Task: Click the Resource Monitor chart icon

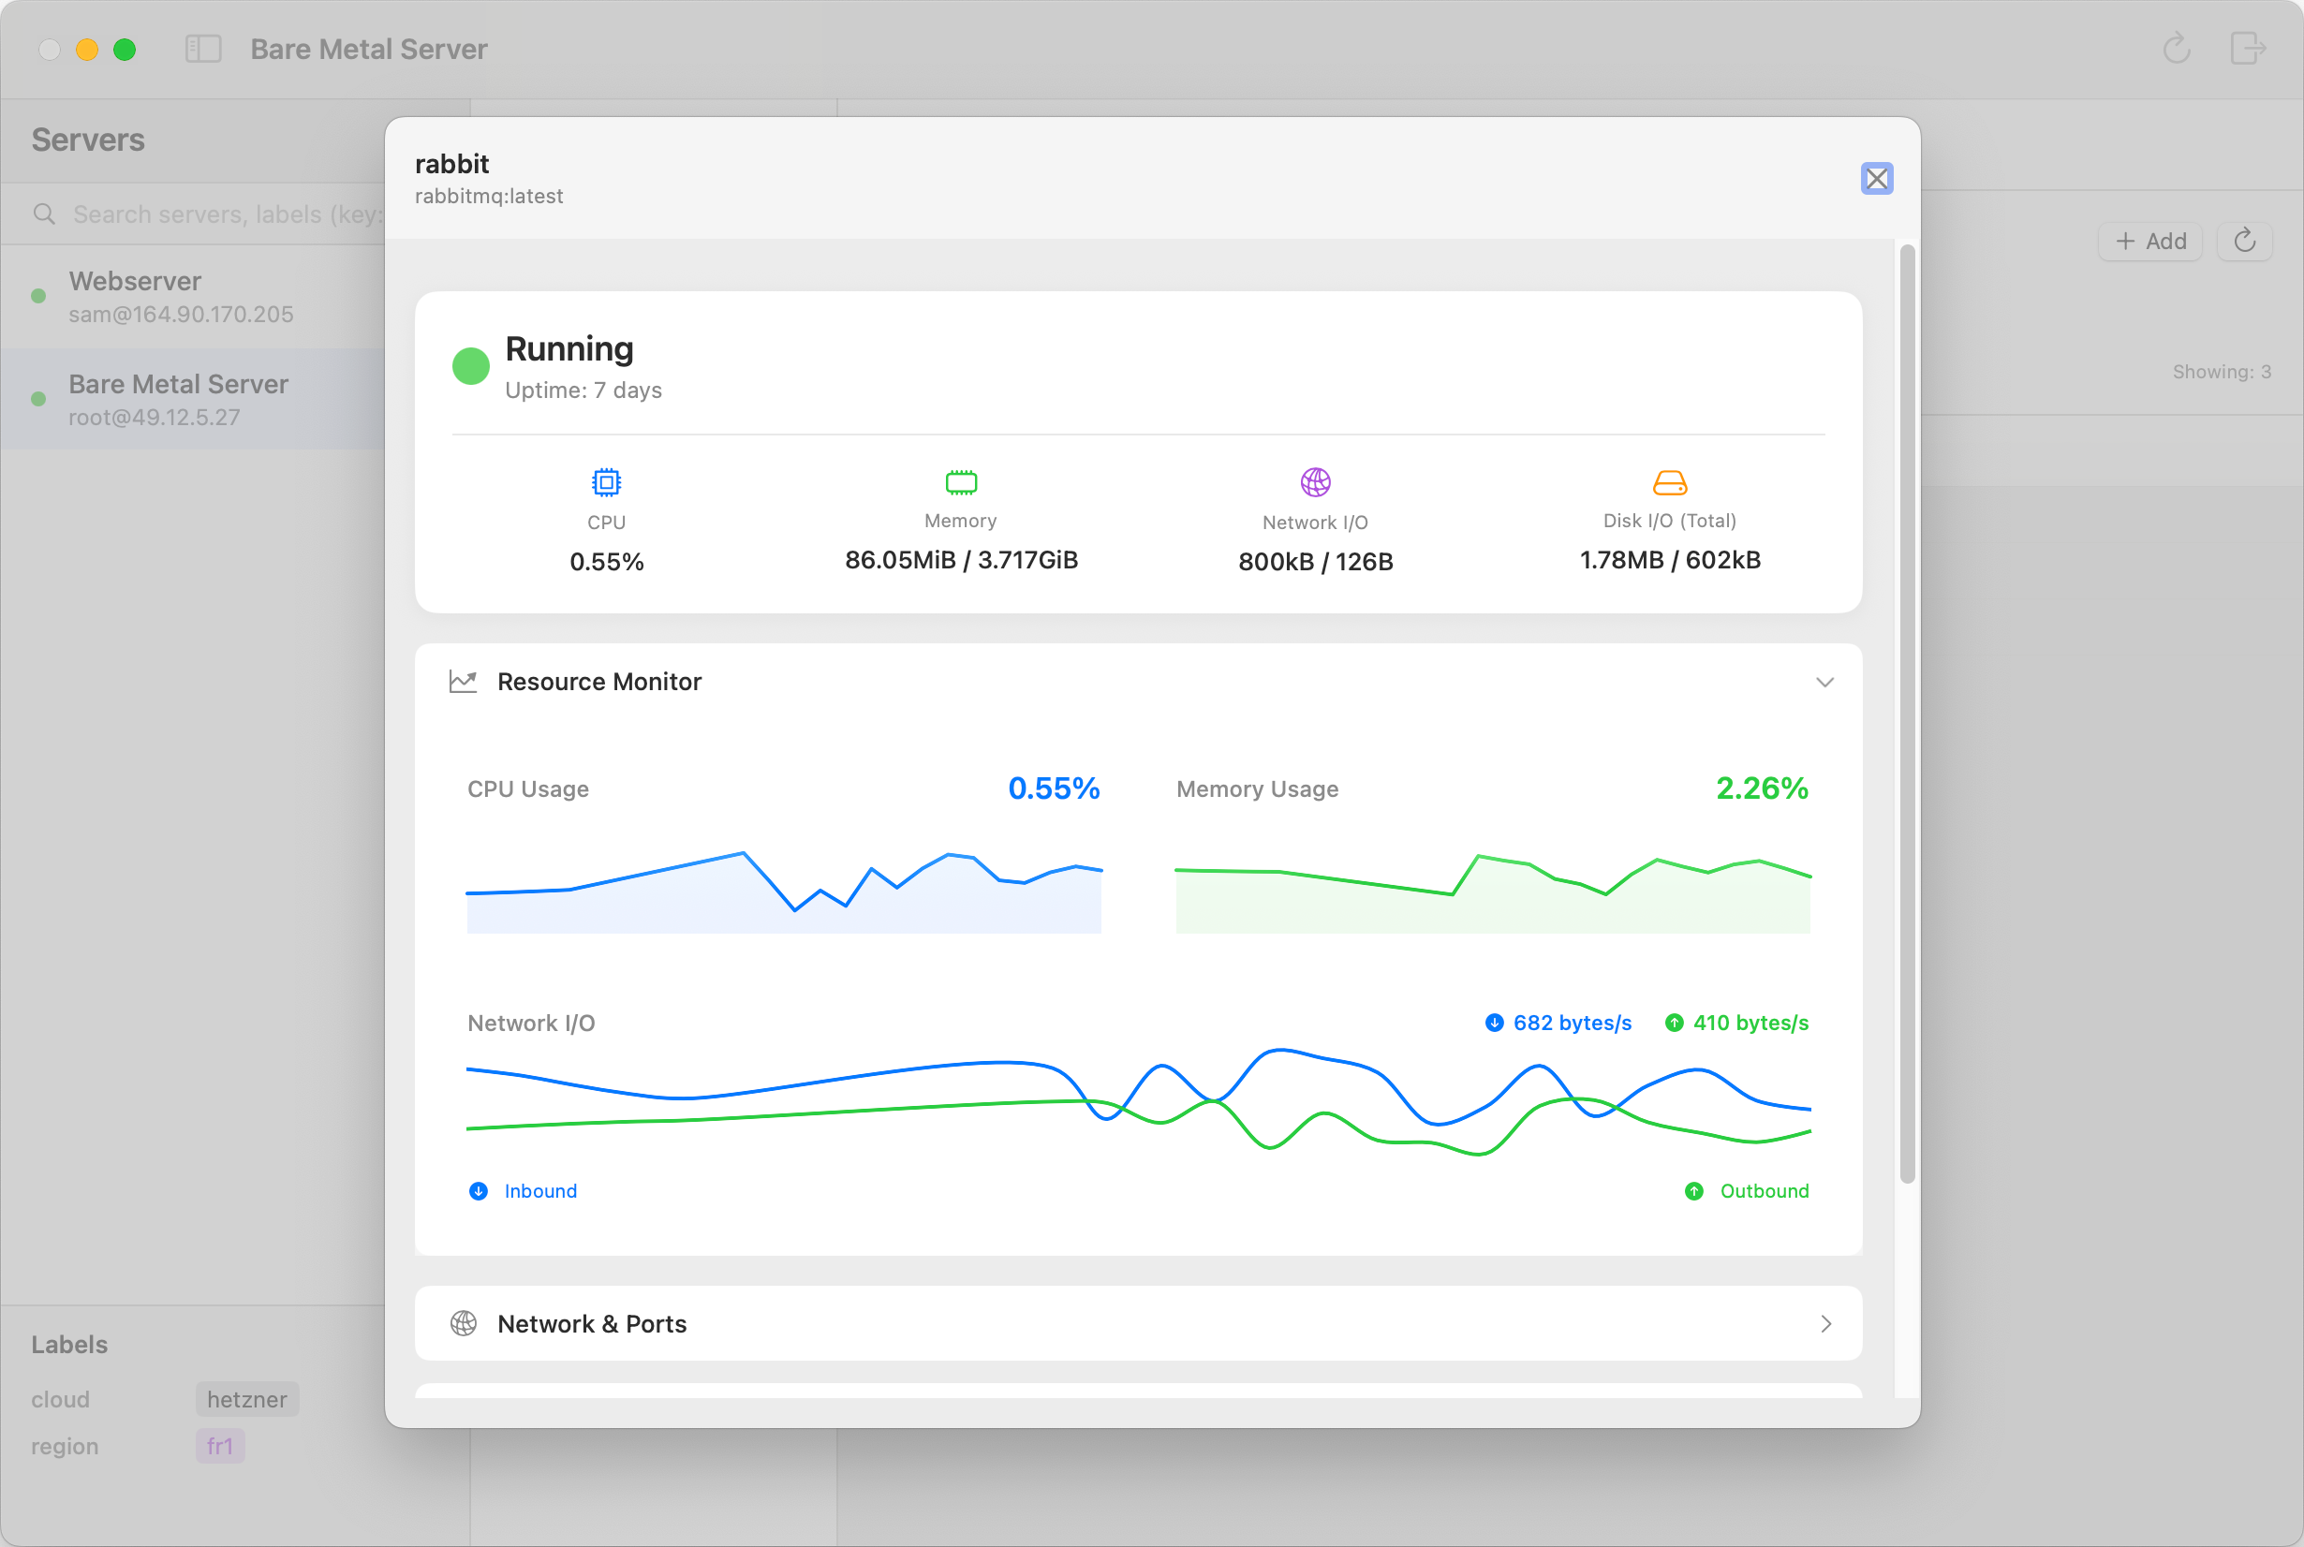Action: [x=463, y=682]
